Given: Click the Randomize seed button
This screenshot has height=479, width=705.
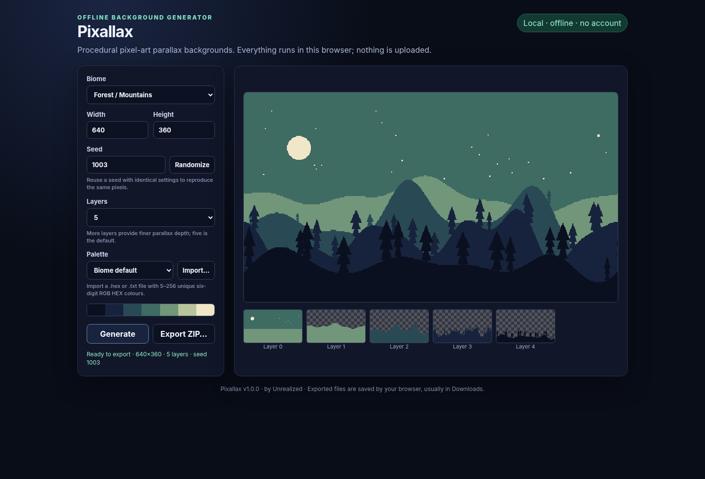Looking at the screenshot, I should 192,165.
